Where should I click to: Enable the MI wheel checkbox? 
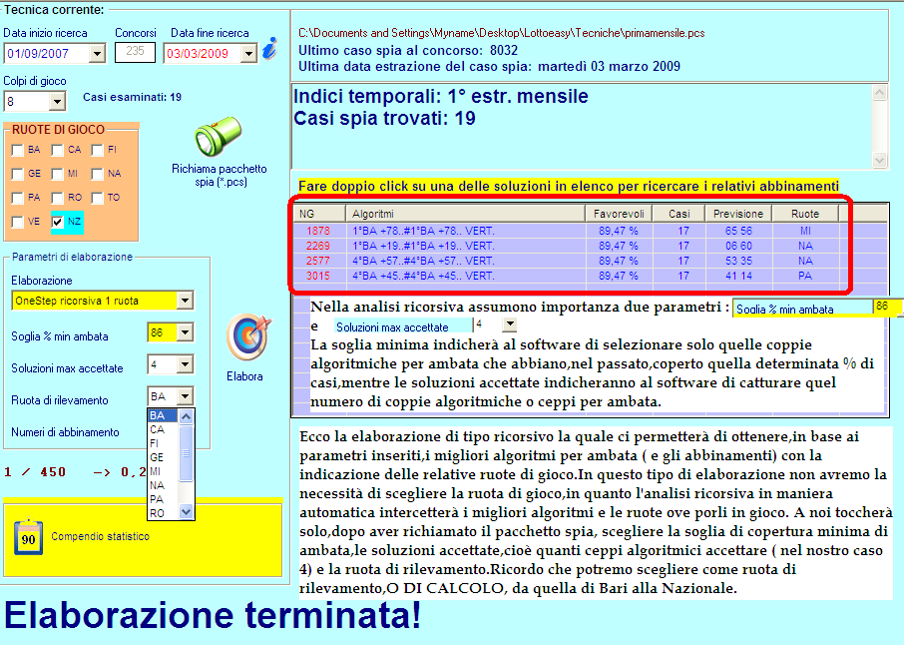[x=57, y=175]
